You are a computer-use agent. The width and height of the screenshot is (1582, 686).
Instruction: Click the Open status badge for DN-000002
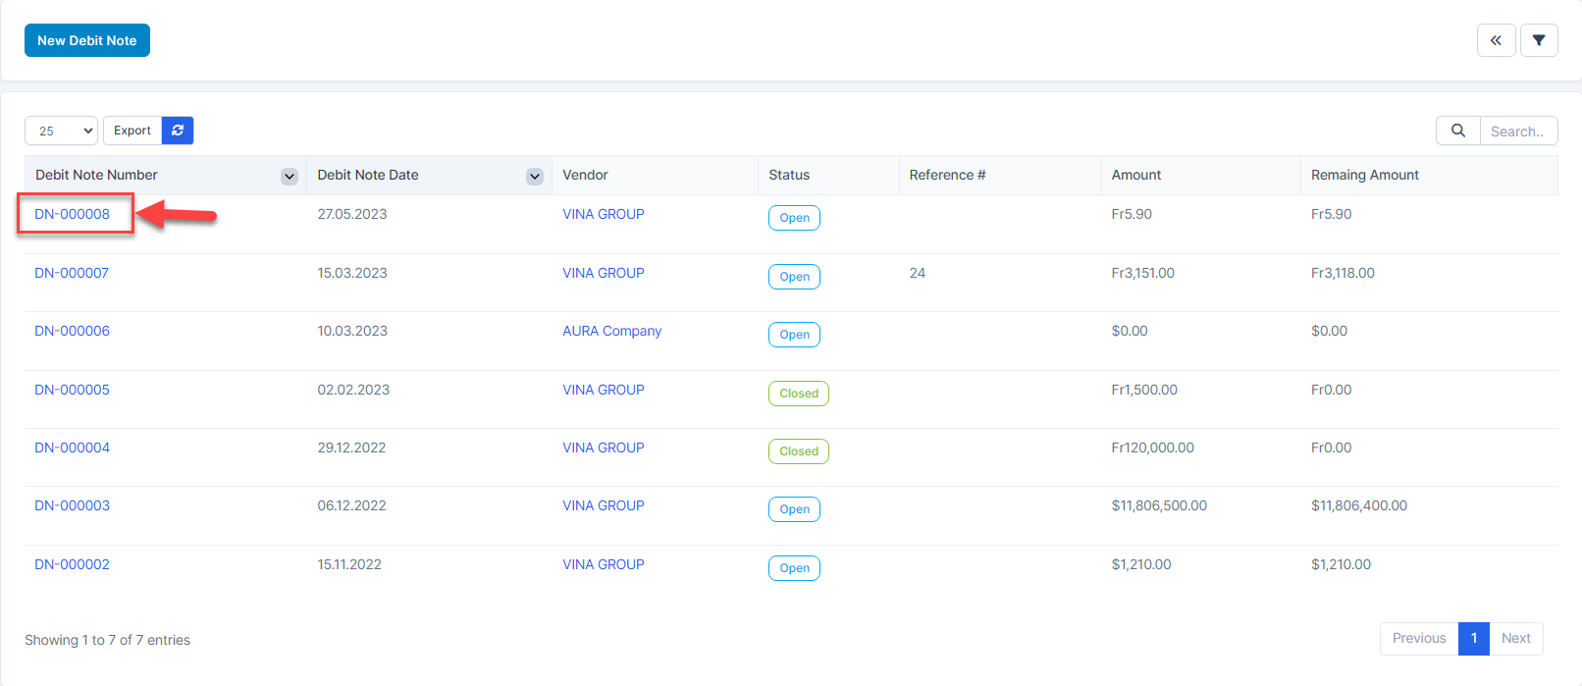[794, 568]
